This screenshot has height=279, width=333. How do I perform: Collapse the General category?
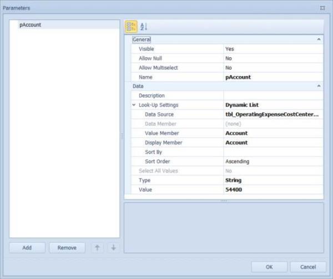click(319, 39)
